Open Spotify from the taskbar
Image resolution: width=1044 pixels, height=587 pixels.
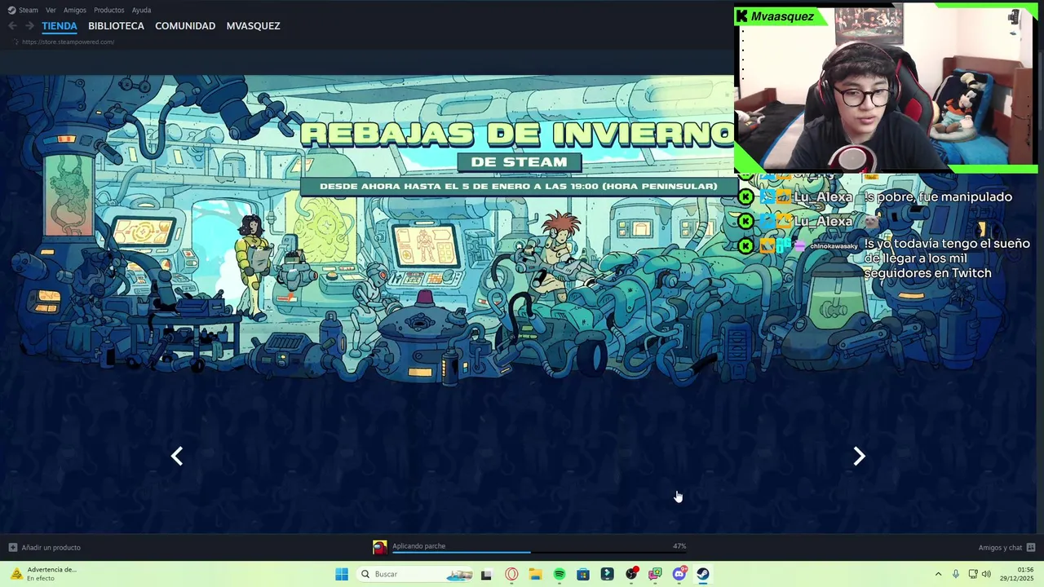(x=560, y=574)
